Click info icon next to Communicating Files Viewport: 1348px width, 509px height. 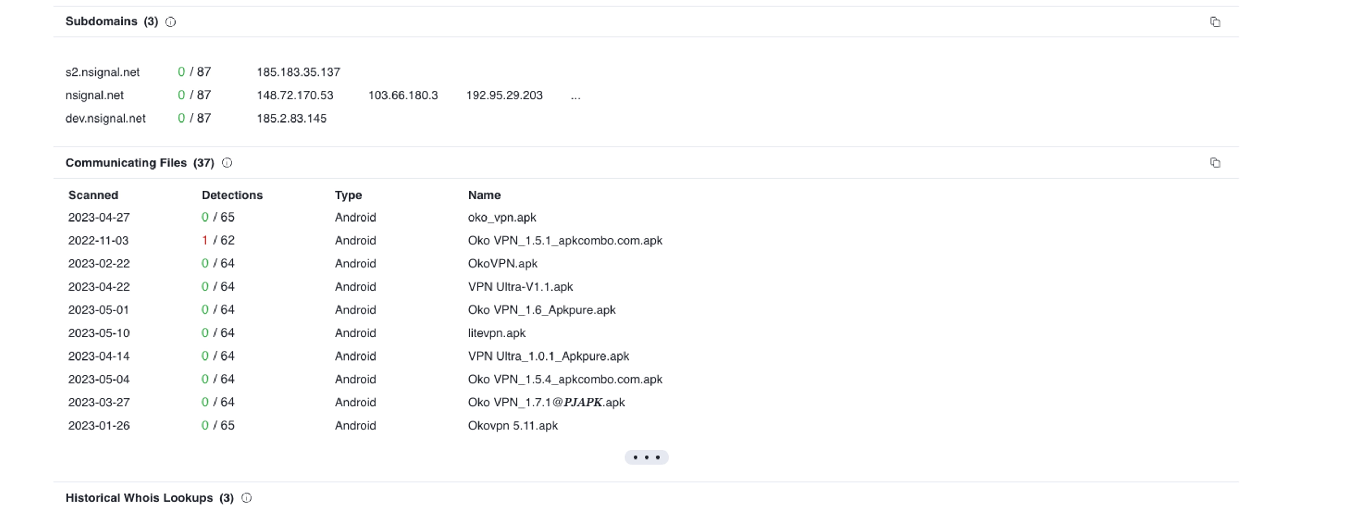click(227, 163)
